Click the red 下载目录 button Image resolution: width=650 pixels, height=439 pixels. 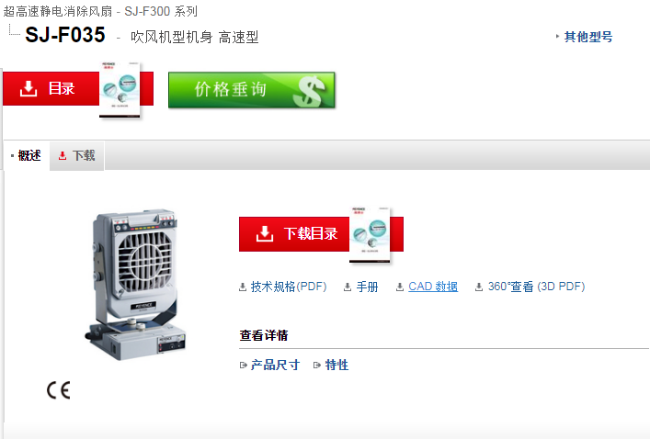(x=321, y=234)
